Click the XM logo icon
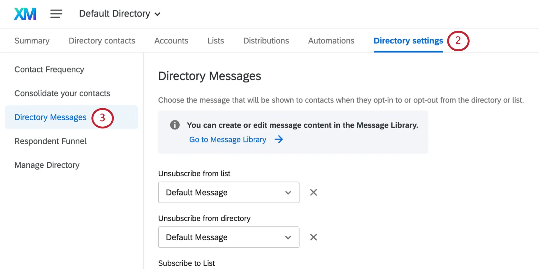The width and height of the screenshot is (539, 269). point(25,14)
